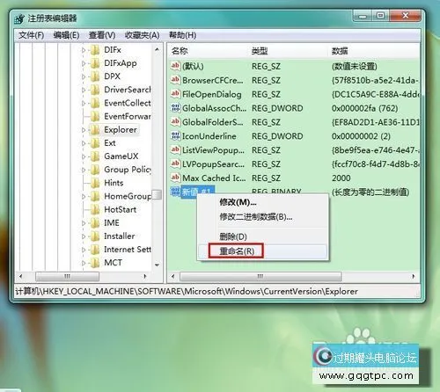Expand the DIFx tree node
The width and height of the screenshot is (440, 392).
click(84, 50)
